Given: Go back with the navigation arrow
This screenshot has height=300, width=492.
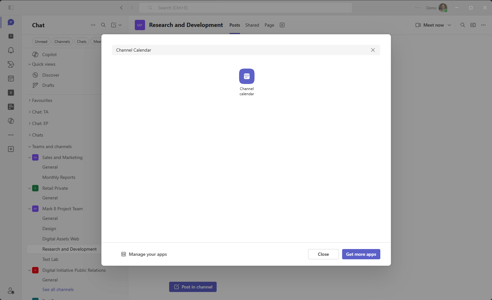Looking at the screenshot, I should (121, 8).
